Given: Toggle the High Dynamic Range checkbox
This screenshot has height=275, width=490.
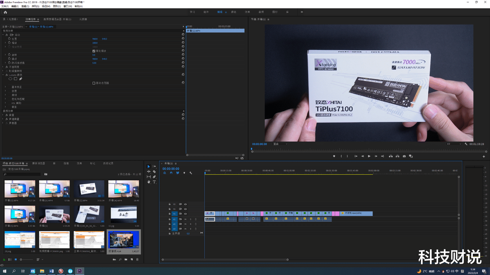Looking at the screenshot, I should [x=94, y=83].
